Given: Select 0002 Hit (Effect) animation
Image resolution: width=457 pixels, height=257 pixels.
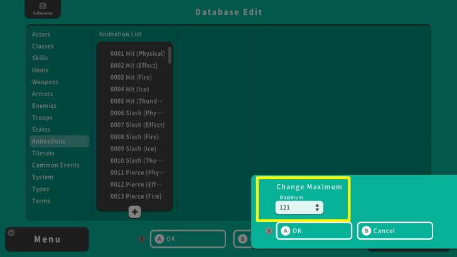Looking at the screenshot, I should point(134,65).
